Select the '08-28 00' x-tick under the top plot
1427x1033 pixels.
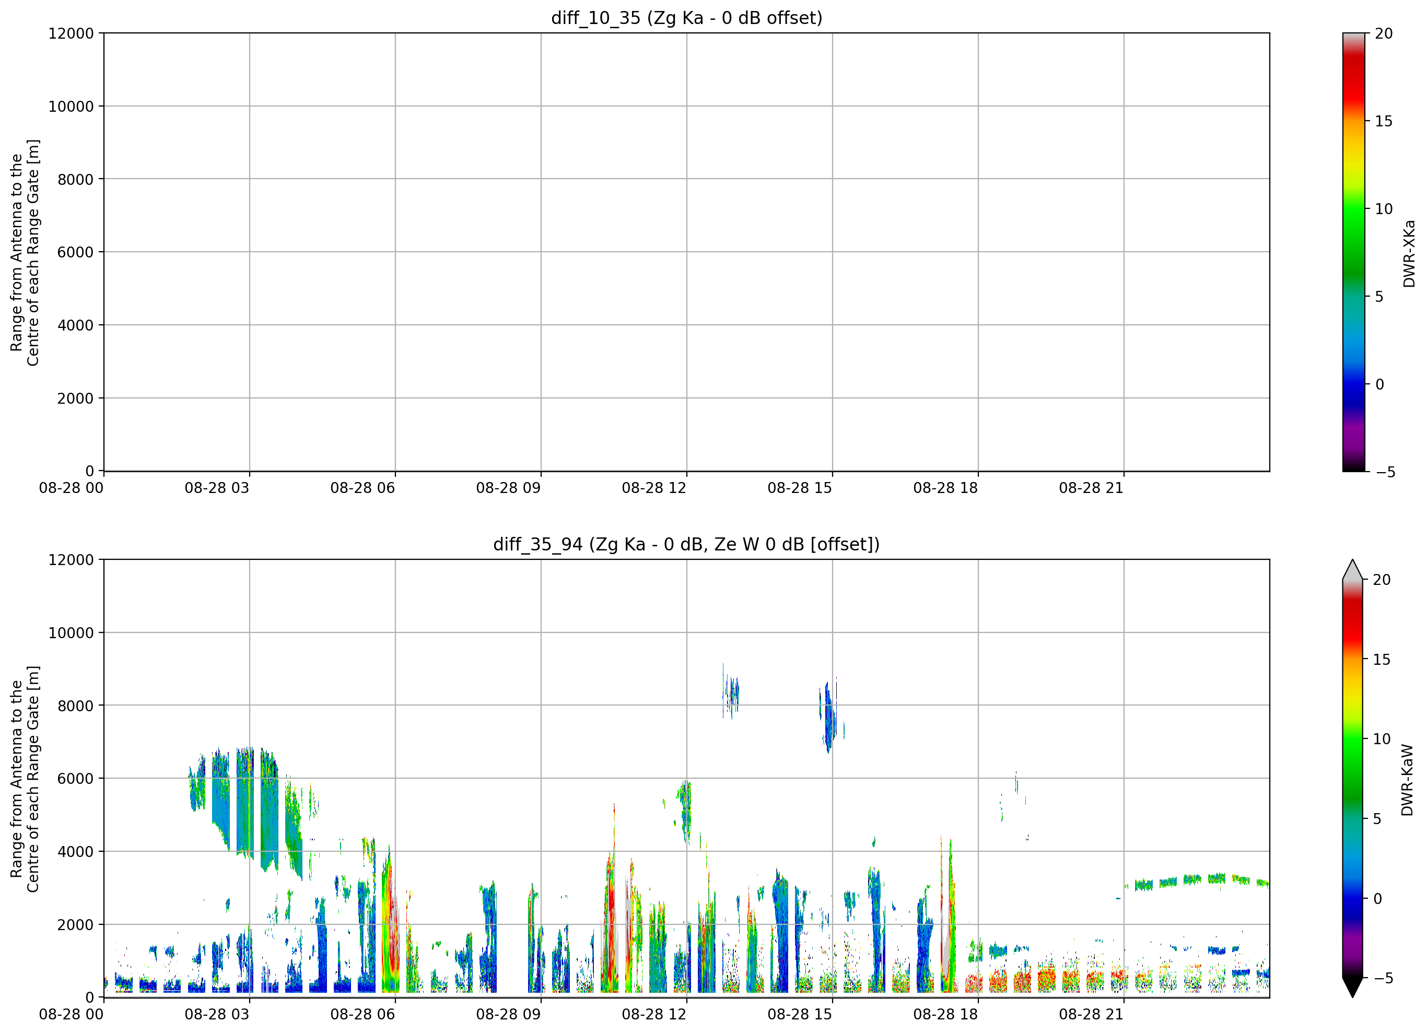pos(71,488)
